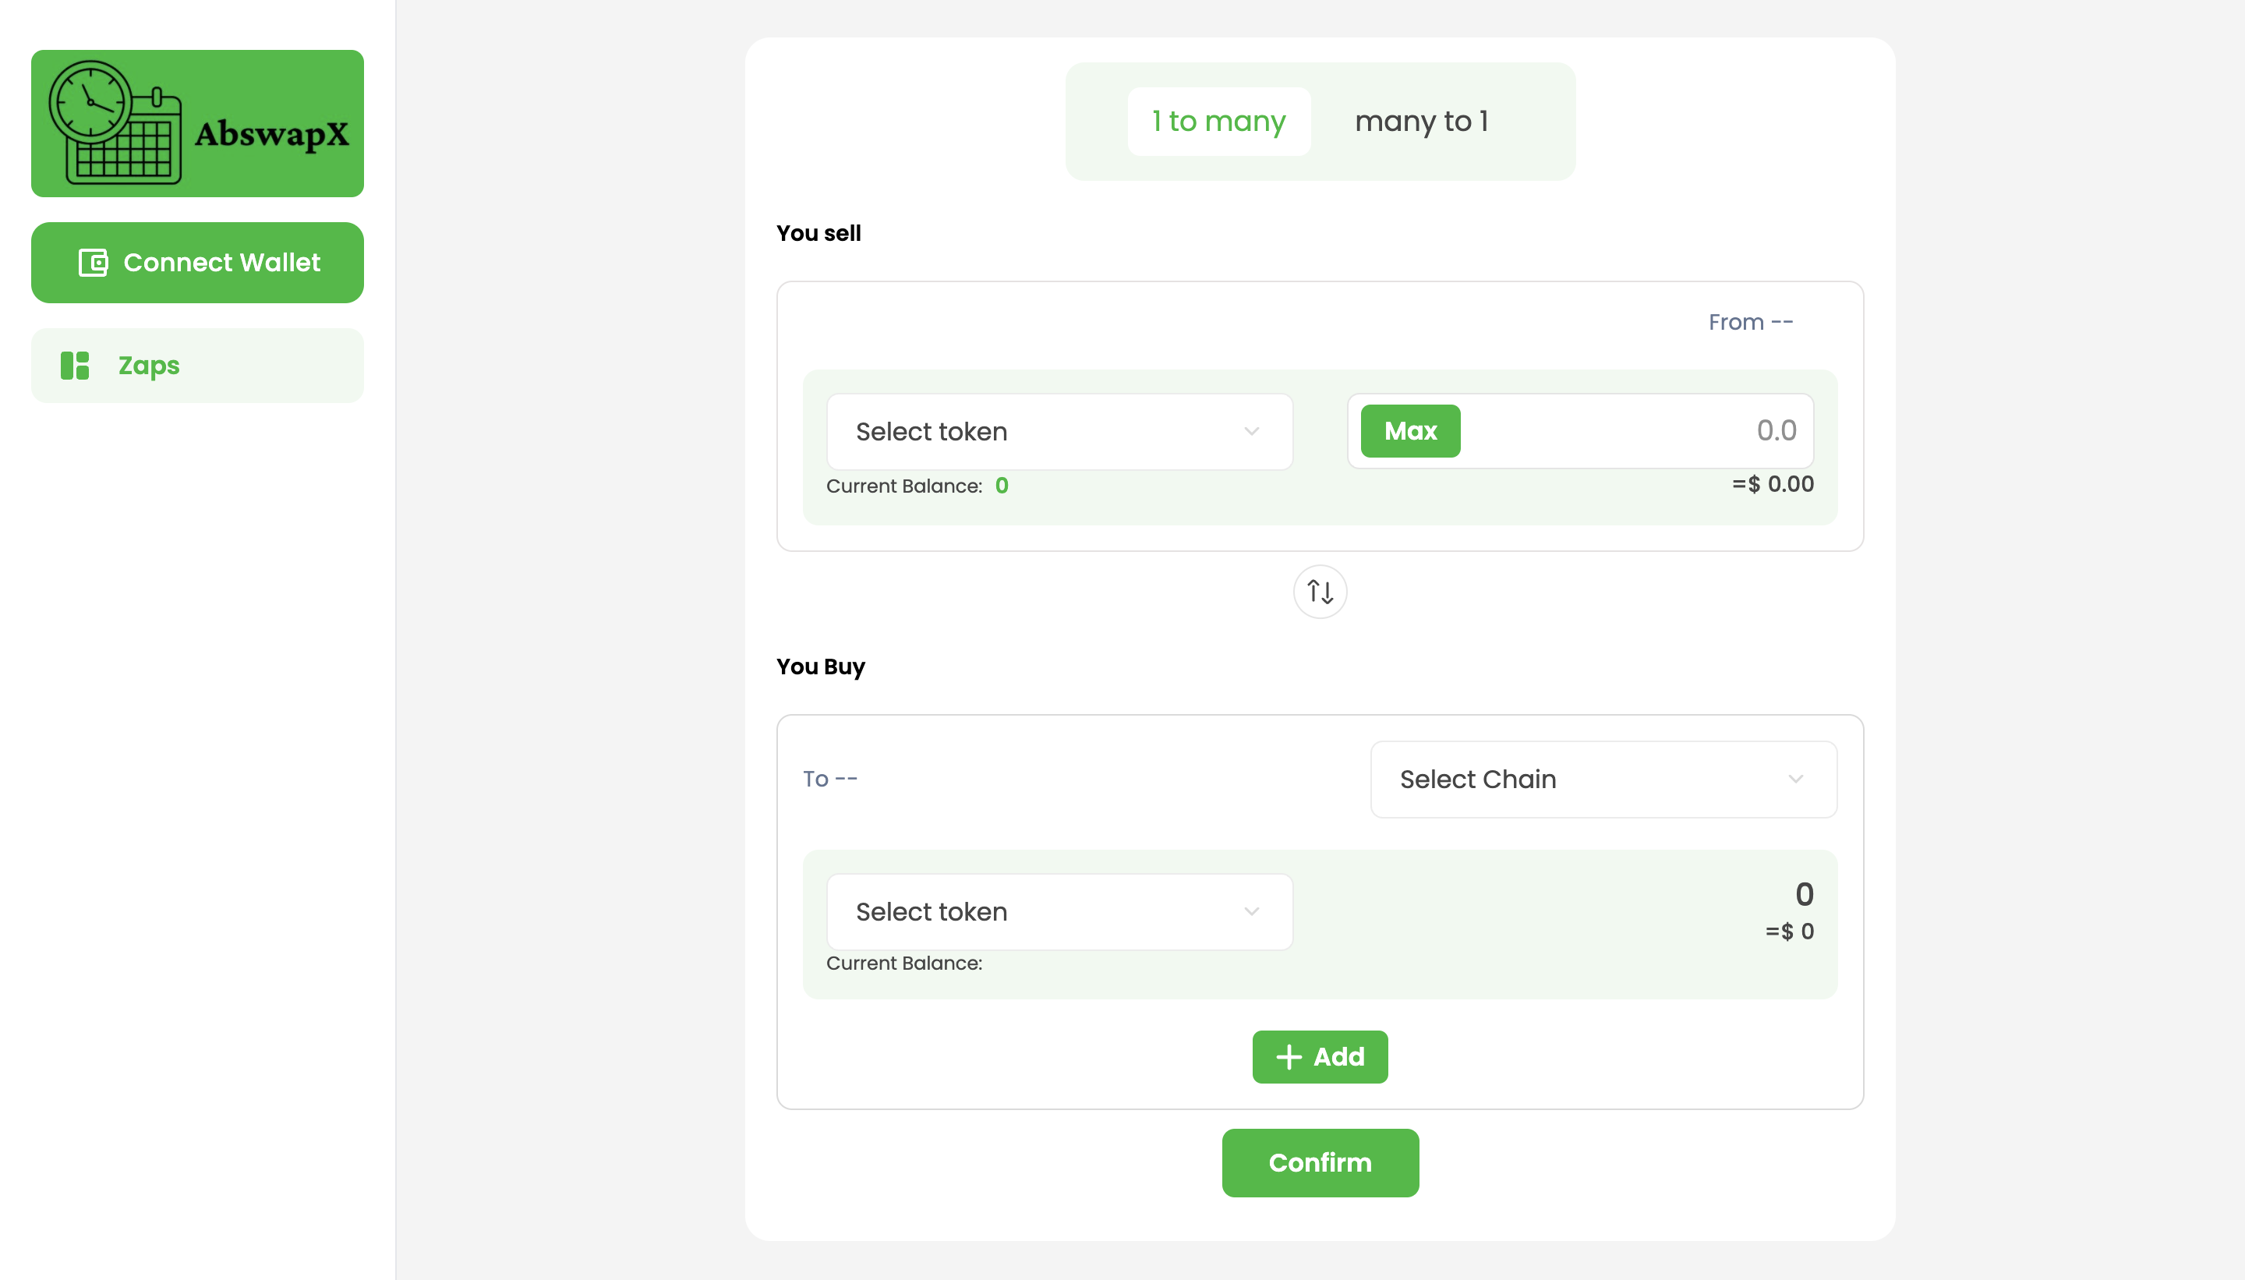This screenshot has width=2245, height=1280.
Task: Click the AbswapX clock-calendar logo
Action: tap(197, 123)
